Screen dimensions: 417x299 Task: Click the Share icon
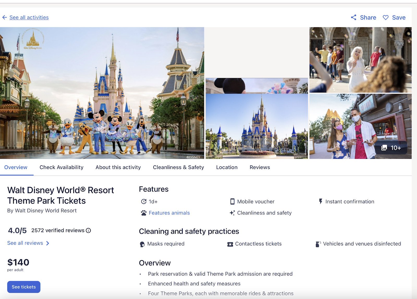point(354,17)
